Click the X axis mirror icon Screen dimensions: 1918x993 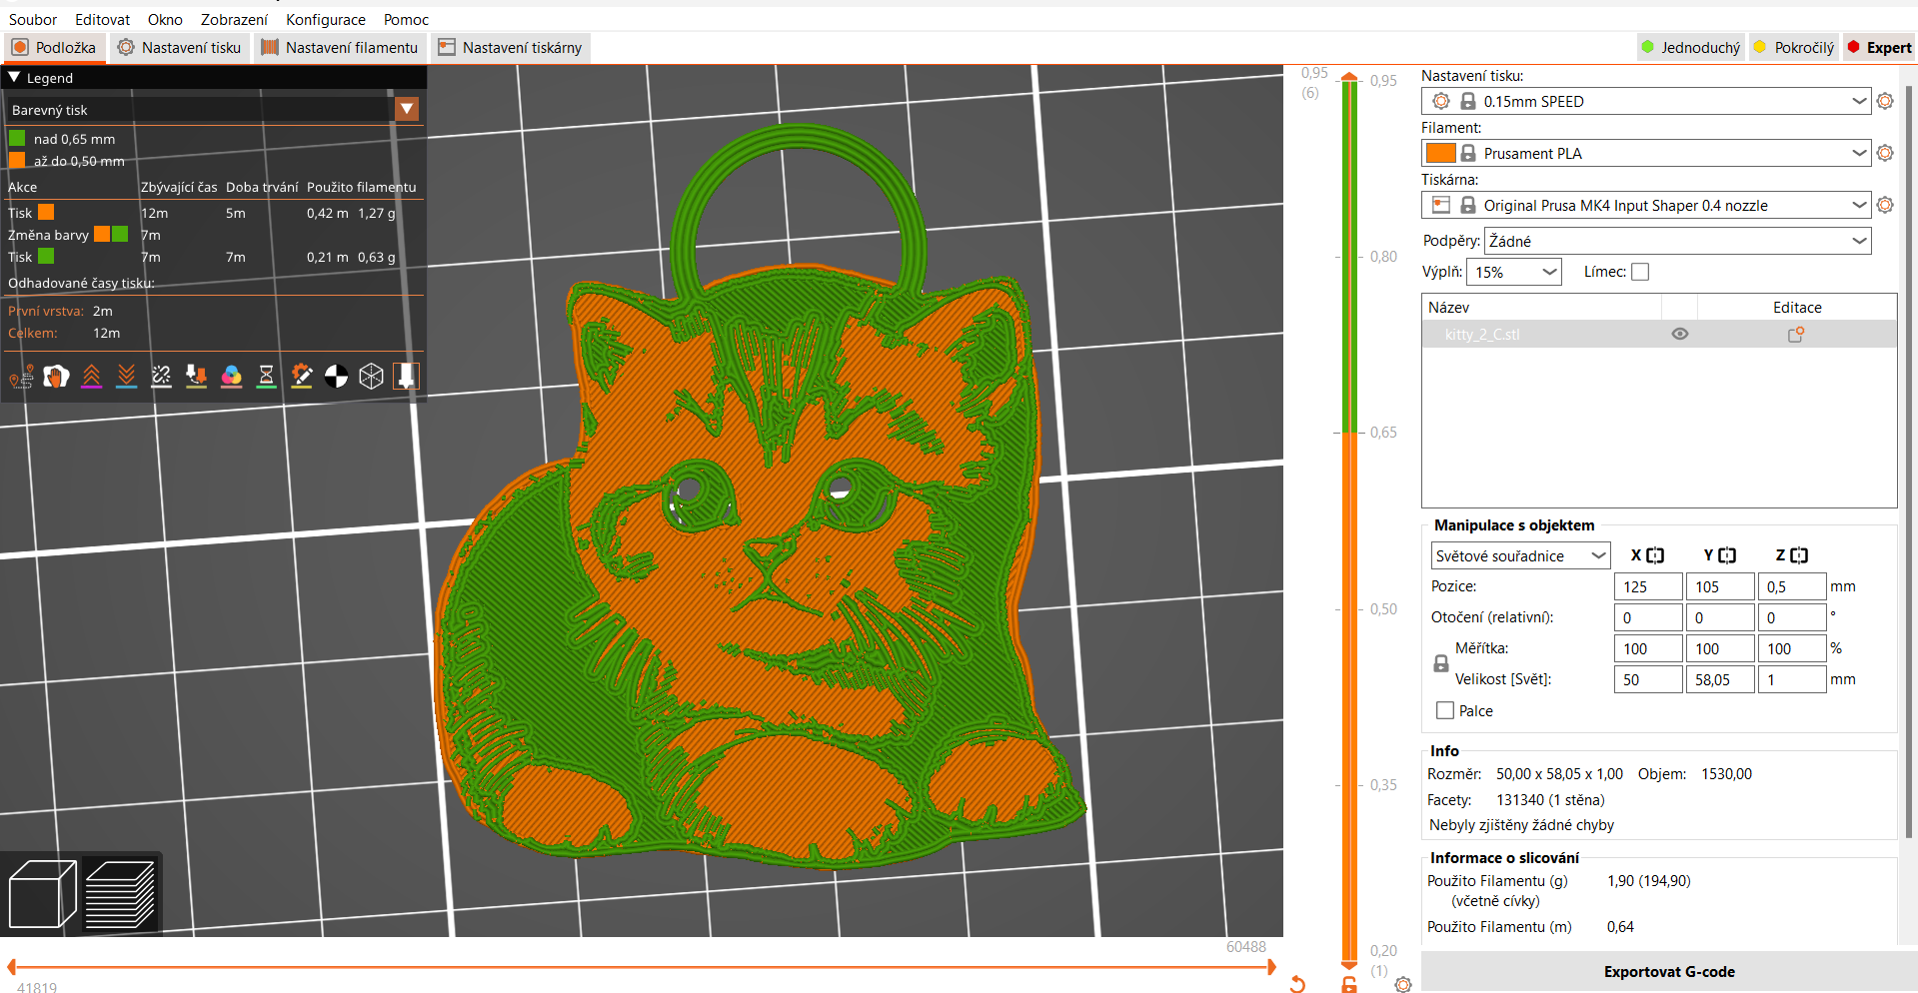pos(1655,555)
